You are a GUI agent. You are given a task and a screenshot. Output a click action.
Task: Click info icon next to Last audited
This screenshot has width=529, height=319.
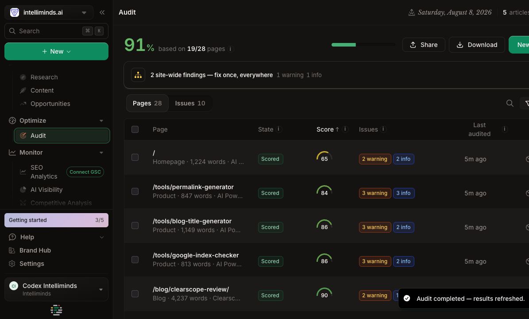click(x=505, y=129)
